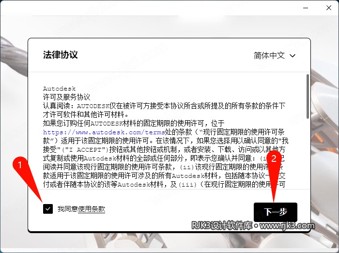Click the 下一步 button
The height and width of the screenshot is (253, 339).
pyautogui.click(x=276, y=212)
